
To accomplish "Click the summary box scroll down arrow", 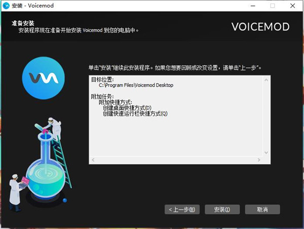I will coord(266,152).
